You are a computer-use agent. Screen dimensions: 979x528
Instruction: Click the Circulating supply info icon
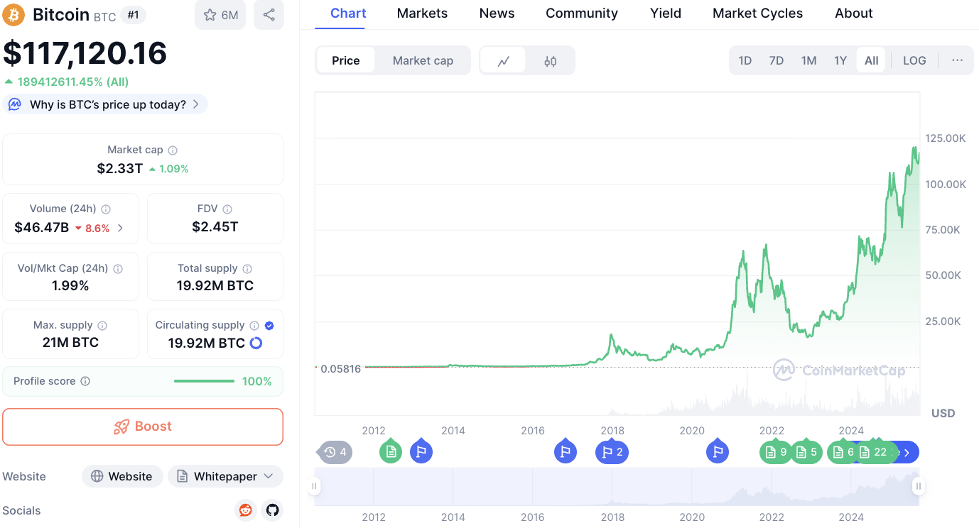254,326
